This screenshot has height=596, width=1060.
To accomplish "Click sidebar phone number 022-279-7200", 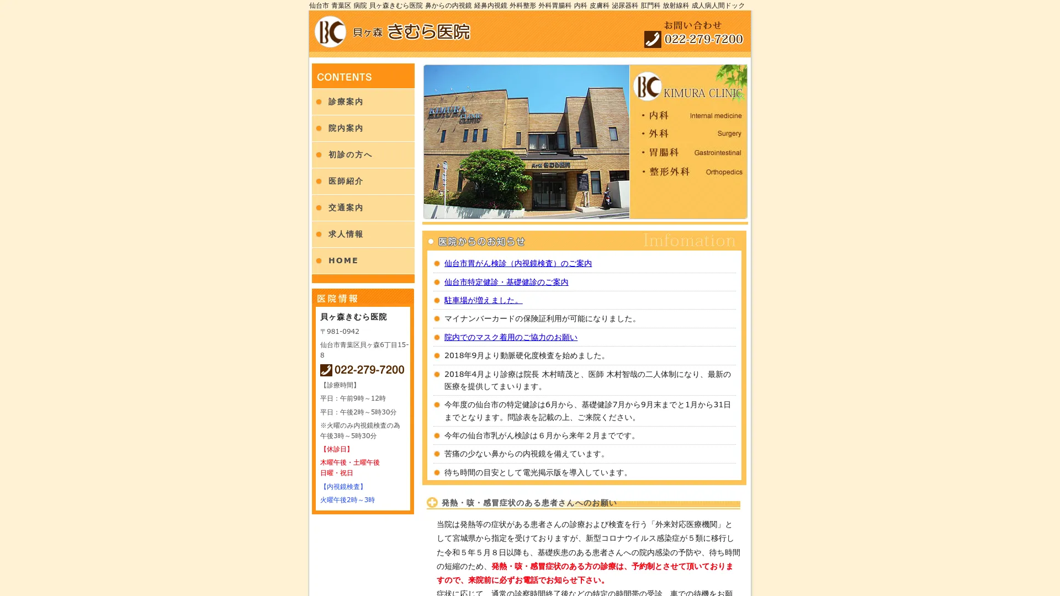I will [369, 370].
